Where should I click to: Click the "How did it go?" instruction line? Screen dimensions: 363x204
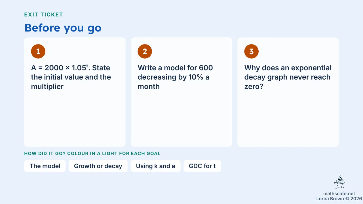92,154
